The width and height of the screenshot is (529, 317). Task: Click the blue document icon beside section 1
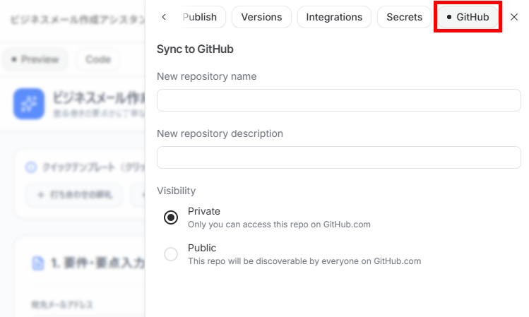pyautogui.click(x=38, y=263)
